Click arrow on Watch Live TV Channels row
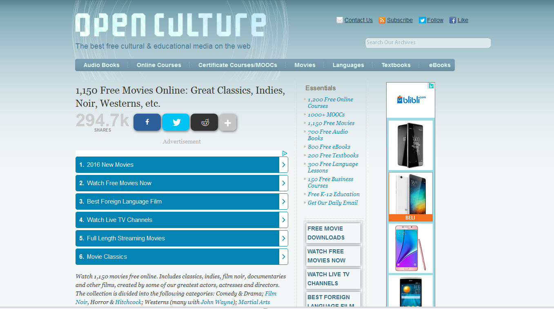Screen dimensions: 554x309 [x=283, y=220]
